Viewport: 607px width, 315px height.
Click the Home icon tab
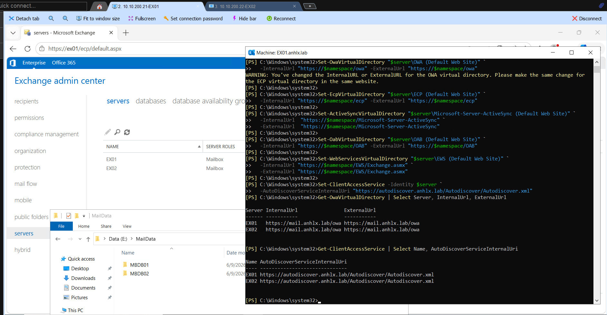tap(99, 6)
